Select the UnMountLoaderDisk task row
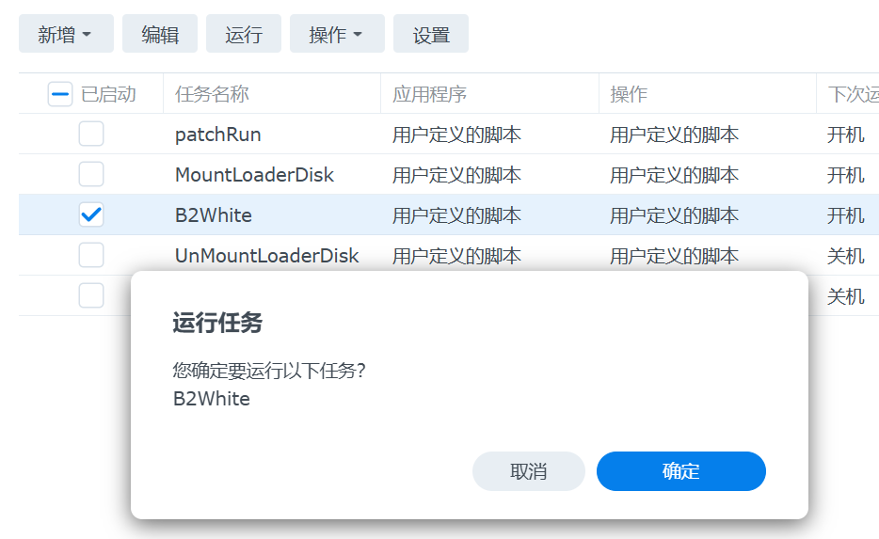This screenshot has width=879, height=539. (449, 255)
